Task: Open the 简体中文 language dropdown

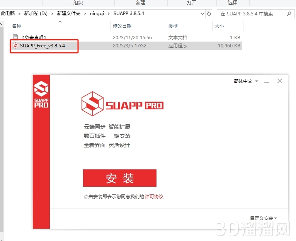Action: pos(246,81)
